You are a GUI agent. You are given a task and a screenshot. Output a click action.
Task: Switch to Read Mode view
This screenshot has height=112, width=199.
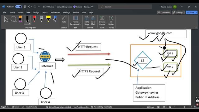pyautogui.click(x=158, y=107)
